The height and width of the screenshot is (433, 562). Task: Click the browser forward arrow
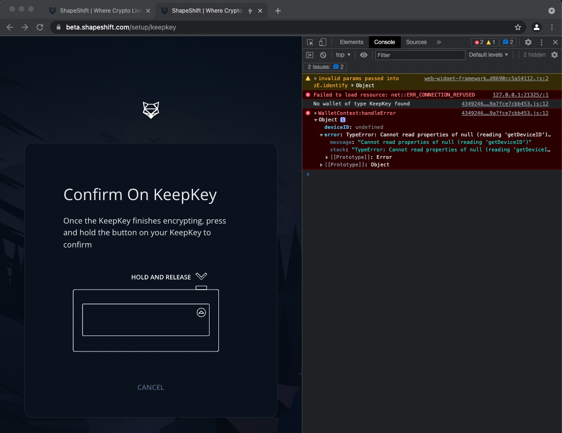(25, 27)
